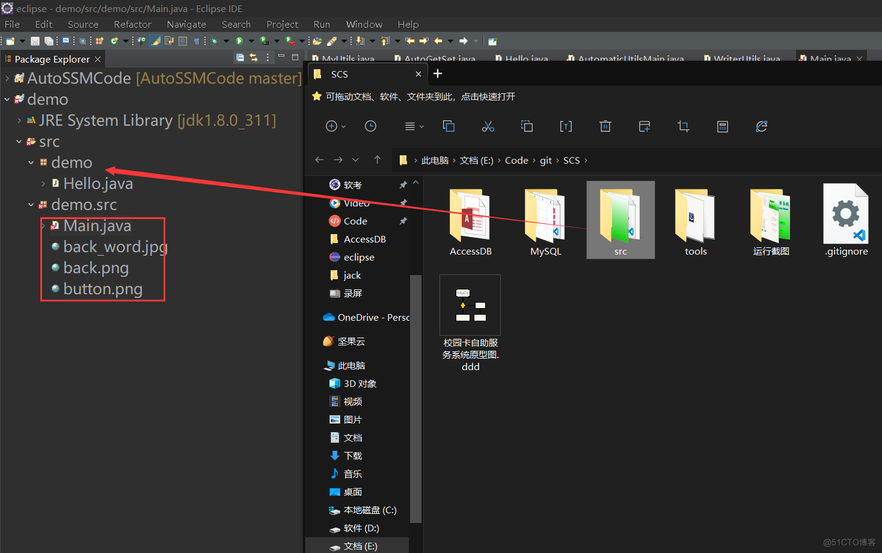
Task: Navigate Forward with white right arrow
Action: click(464, 41)
